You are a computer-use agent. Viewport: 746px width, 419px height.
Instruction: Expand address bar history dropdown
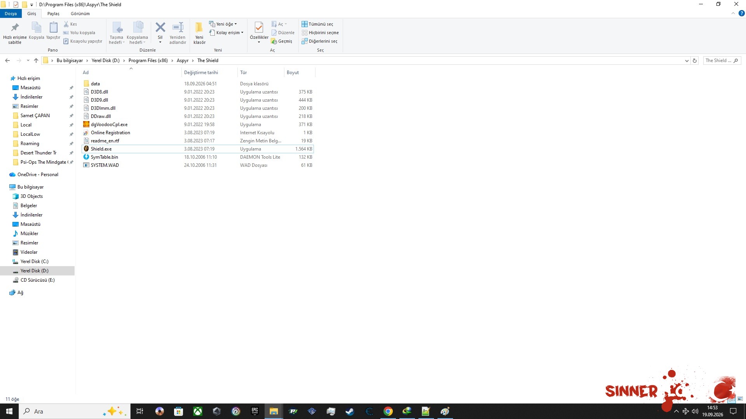687,61
